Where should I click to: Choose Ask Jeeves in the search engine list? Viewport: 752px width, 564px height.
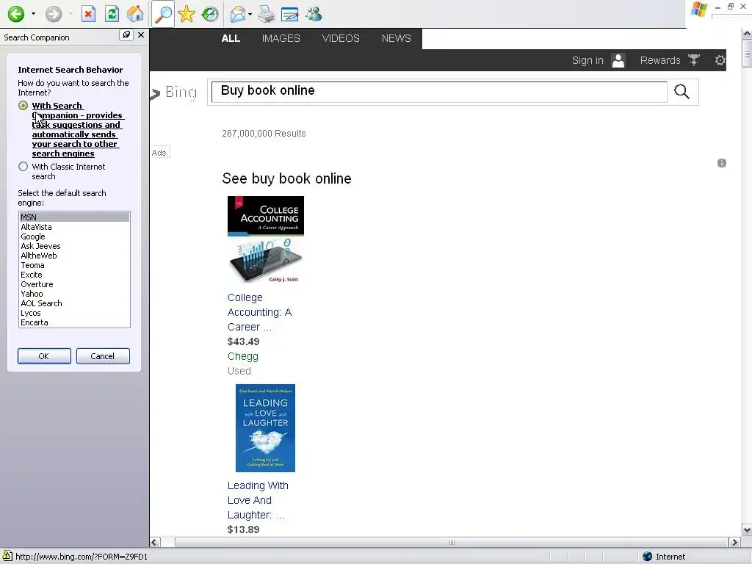[x=74, y=246]
